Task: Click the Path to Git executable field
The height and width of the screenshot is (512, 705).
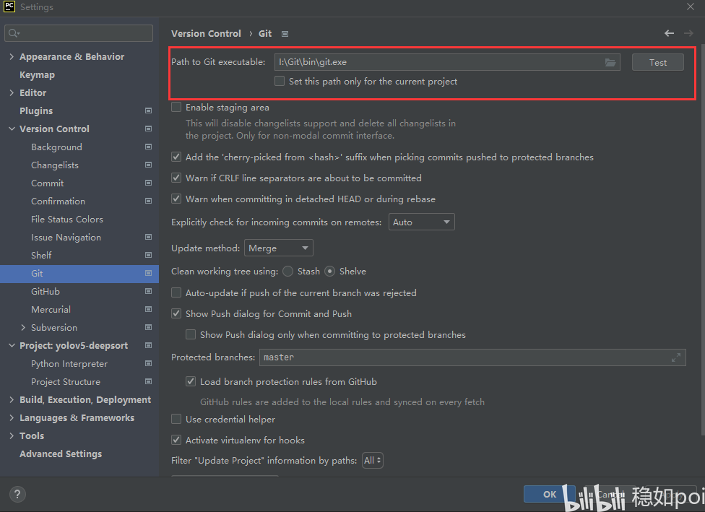Action: point(447,62)
